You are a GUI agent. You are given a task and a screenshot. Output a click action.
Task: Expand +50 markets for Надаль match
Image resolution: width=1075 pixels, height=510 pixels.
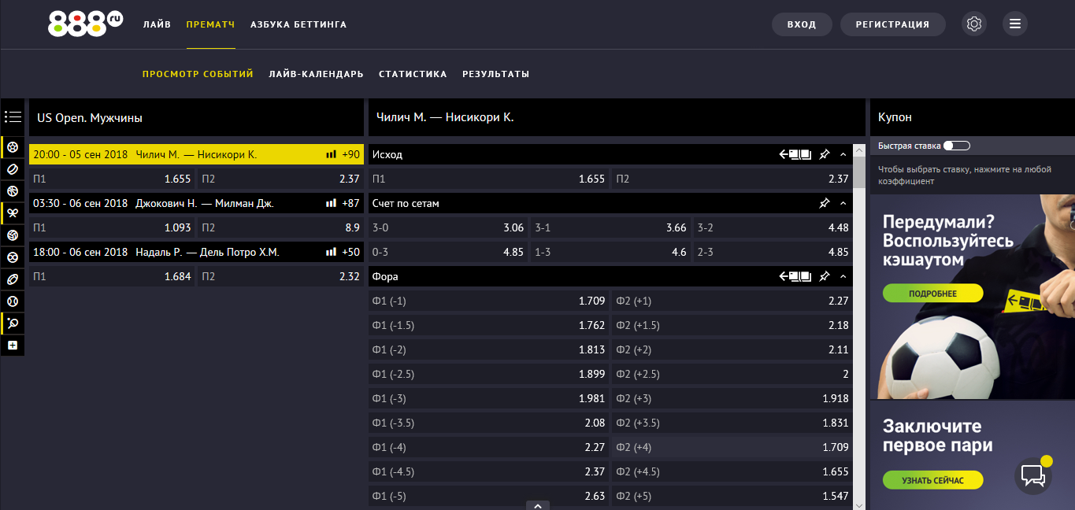click(350, 253)
